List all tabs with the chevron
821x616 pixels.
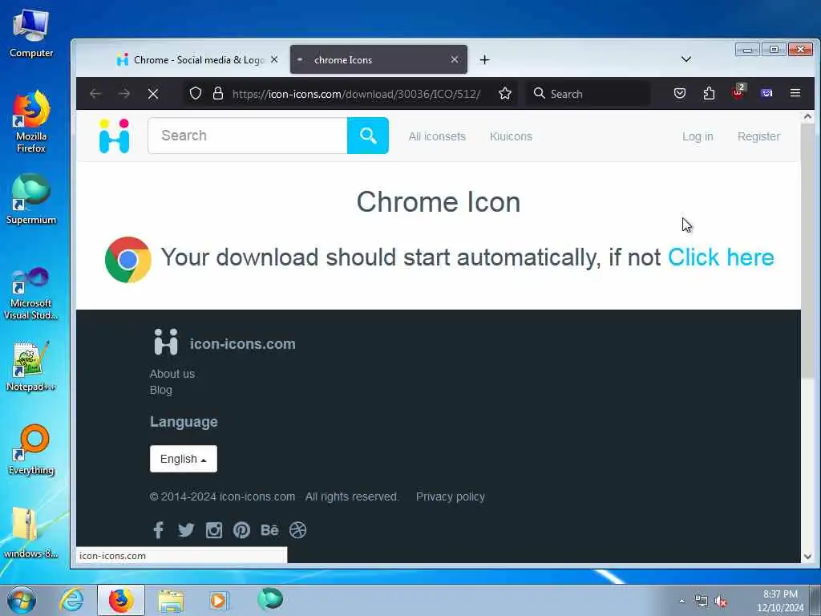click(686, 59)
